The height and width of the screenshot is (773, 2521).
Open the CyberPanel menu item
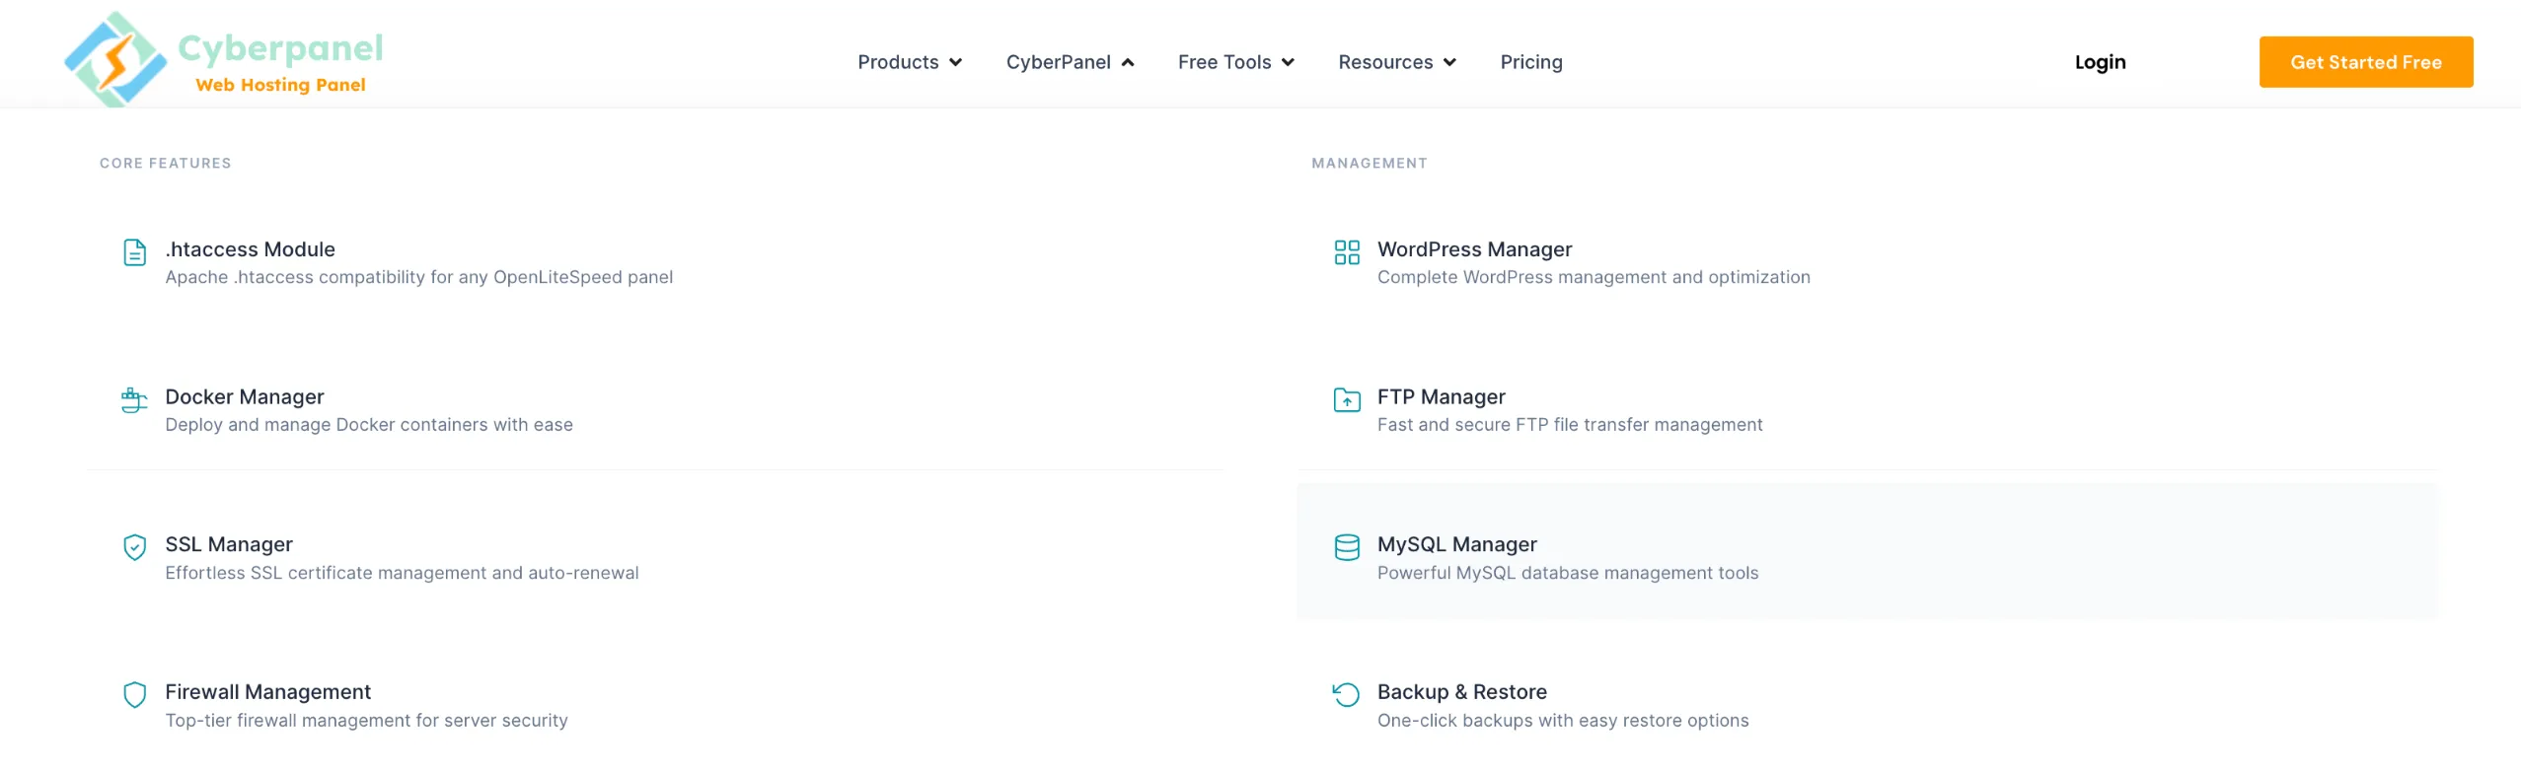tap(1058, 62)
